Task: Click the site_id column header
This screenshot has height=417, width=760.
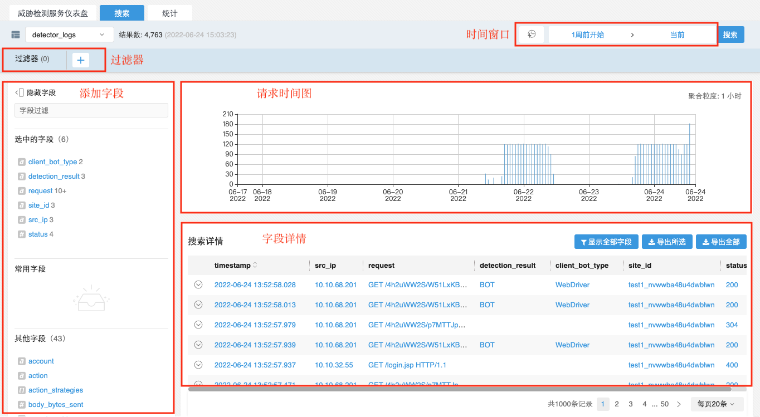Action: (x=640, y=266)
